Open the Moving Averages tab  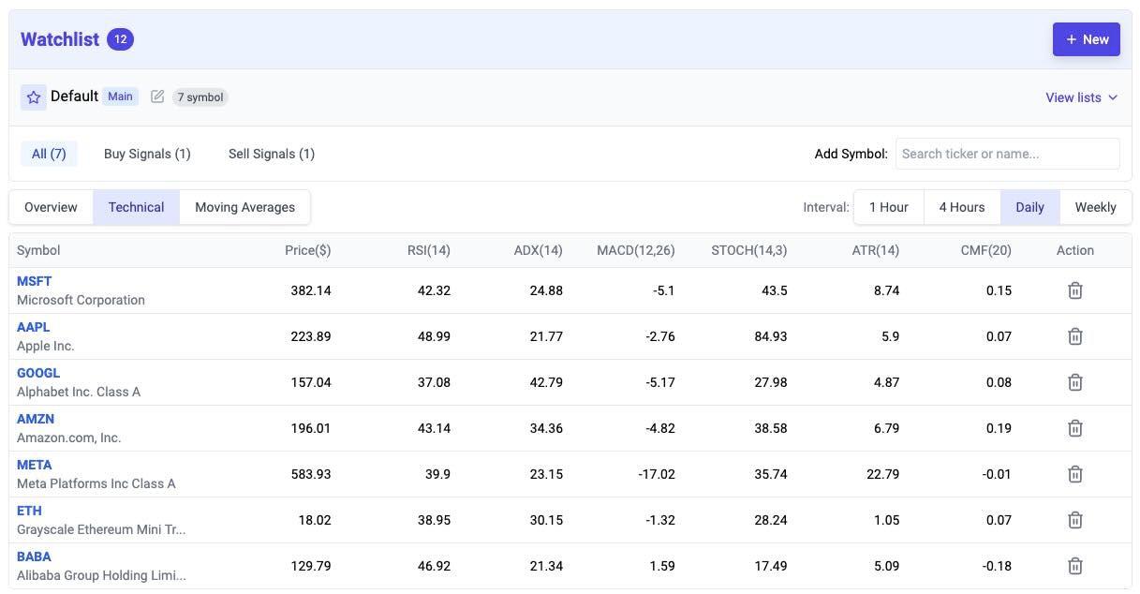click(244, 207)
